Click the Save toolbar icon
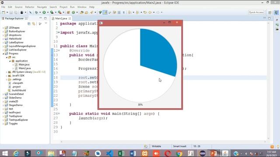 click(x=11, y=13)
